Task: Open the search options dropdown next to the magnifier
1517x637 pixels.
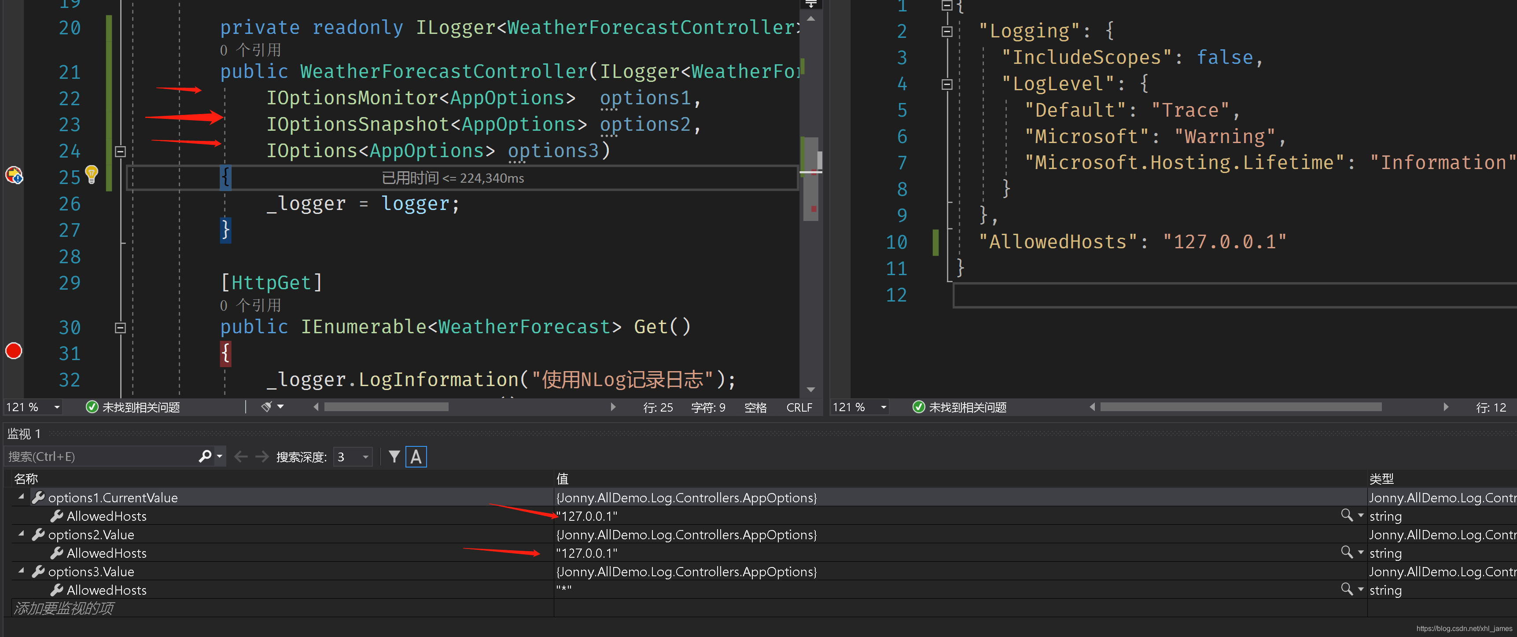Action: pos(220,456)
